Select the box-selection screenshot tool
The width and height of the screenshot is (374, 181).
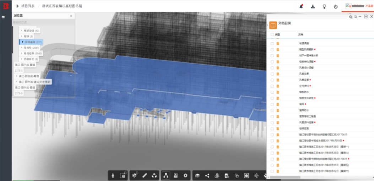point(123,176)
